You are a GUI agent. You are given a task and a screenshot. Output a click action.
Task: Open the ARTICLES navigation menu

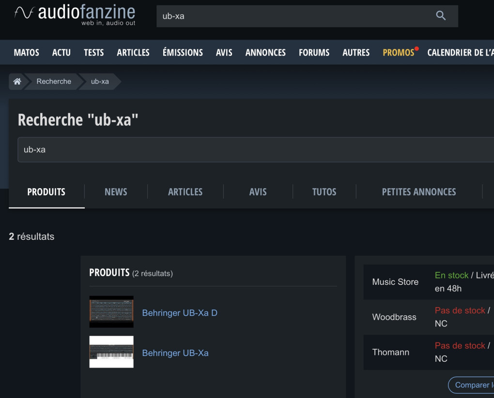(x=133, y=53)
